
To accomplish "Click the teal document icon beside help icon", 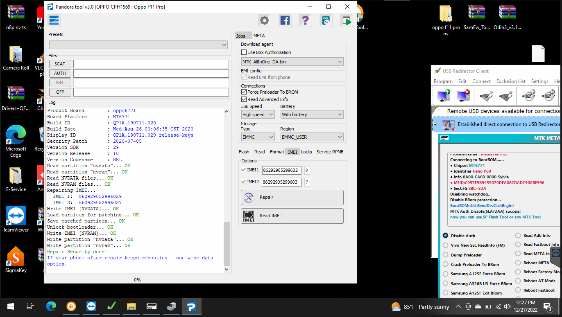I will point(326,20).
